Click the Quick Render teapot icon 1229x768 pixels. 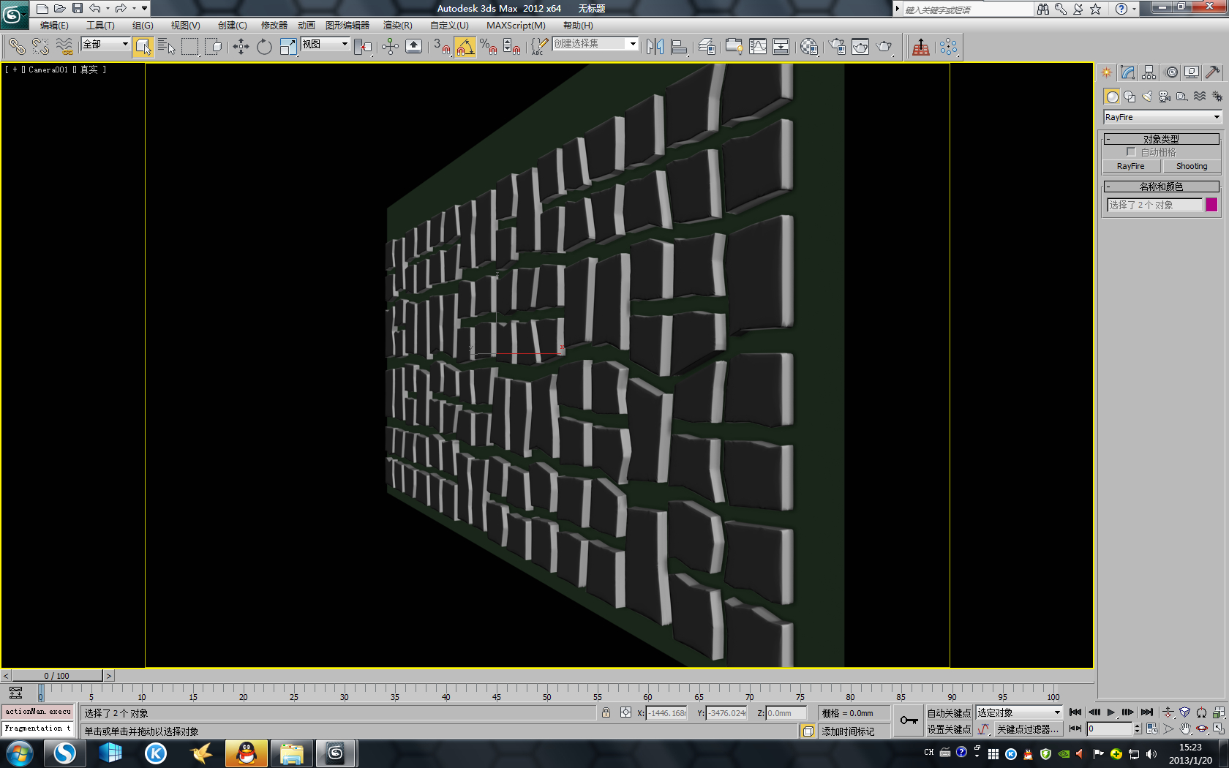click(x=884, y=47)
